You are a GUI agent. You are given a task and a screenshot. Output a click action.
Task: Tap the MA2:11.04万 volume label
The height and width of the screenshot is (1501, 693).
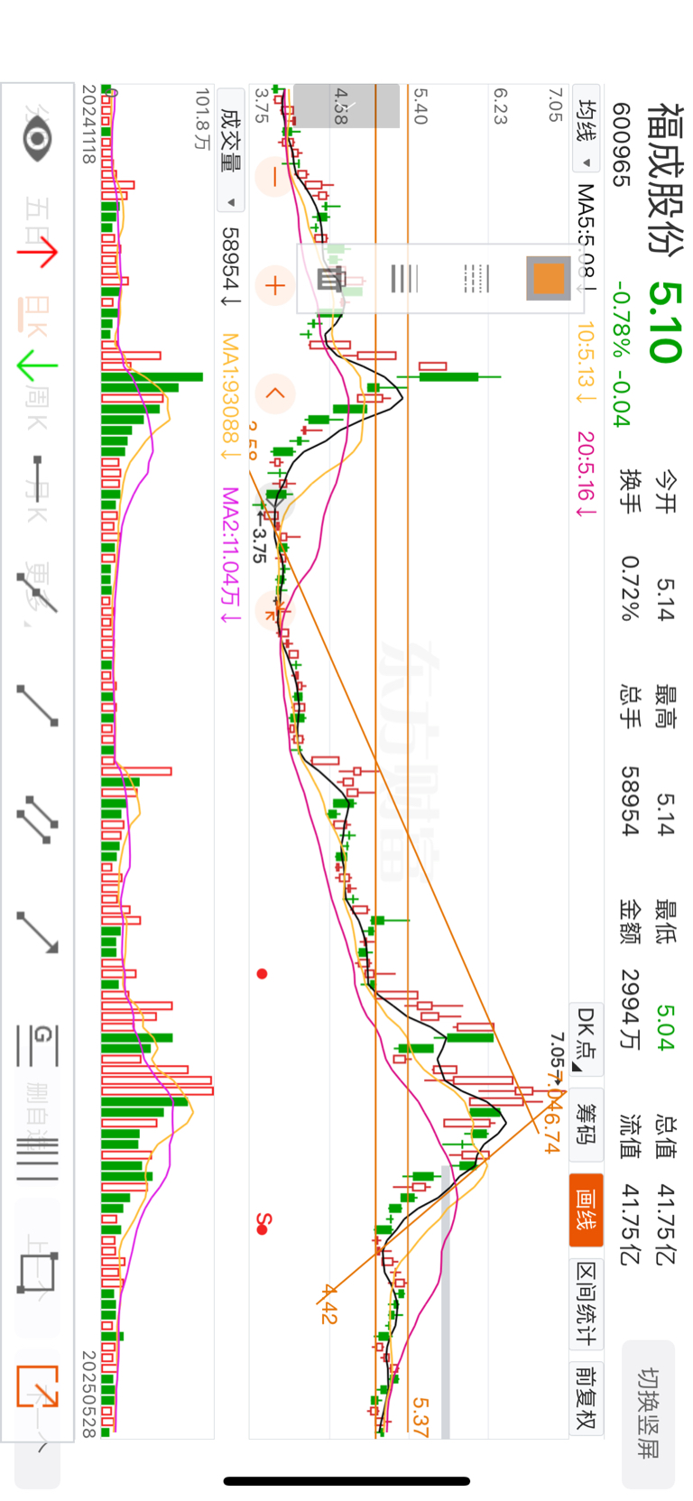pyautogui.click(x=231, y=554)
